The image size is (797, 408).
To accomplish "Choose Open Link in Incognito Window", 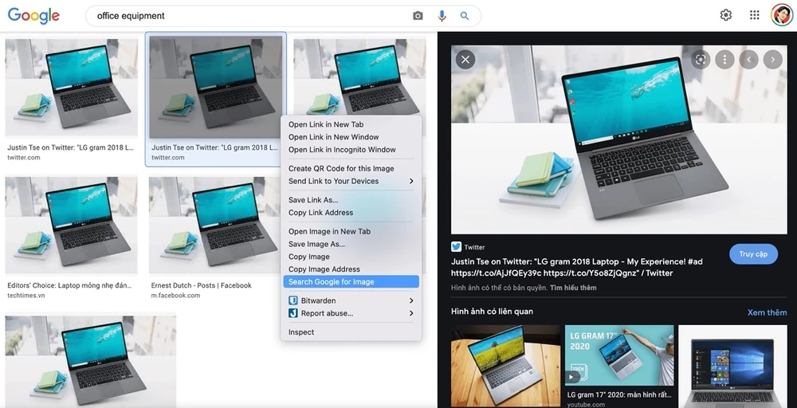I will pos(342,150).
